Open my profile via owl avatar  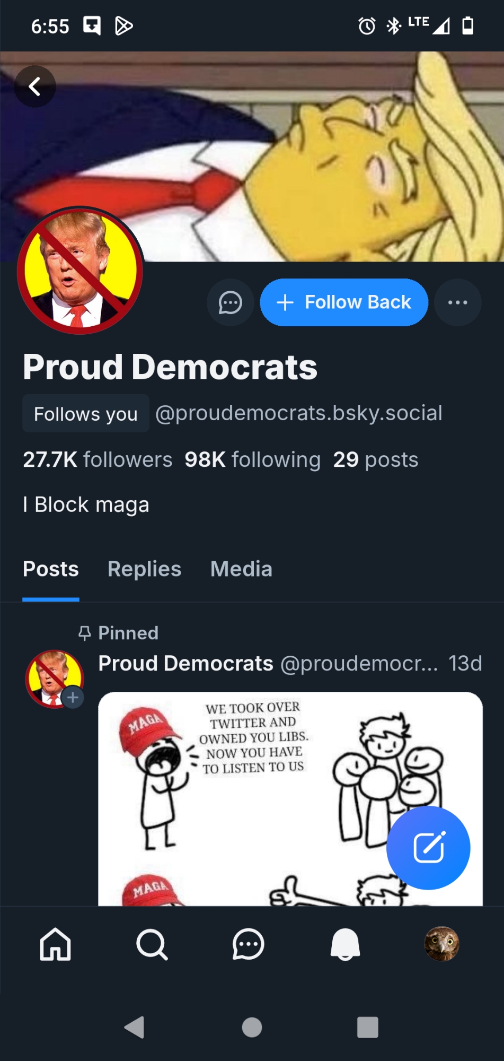[441, 944]
